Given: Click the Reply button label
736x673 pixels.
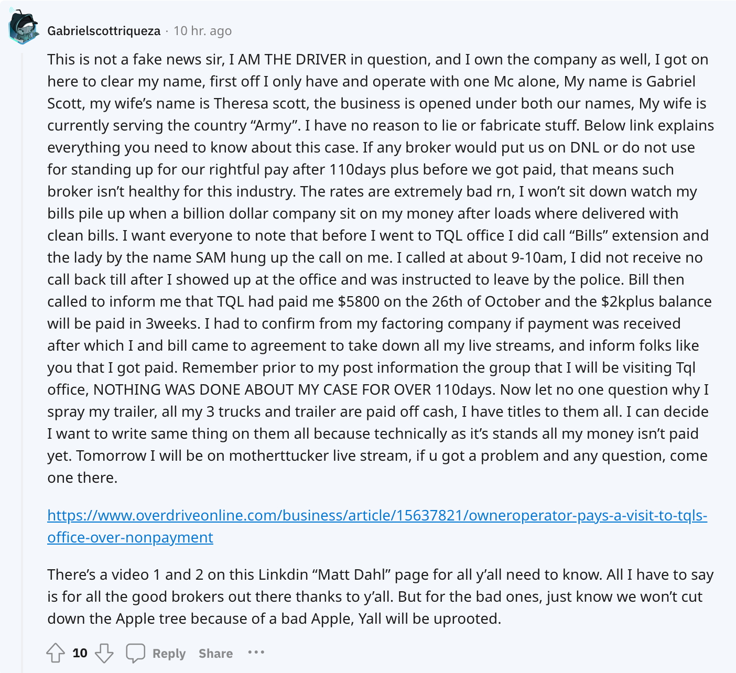Looking at the screenshot, I should 169,654.
